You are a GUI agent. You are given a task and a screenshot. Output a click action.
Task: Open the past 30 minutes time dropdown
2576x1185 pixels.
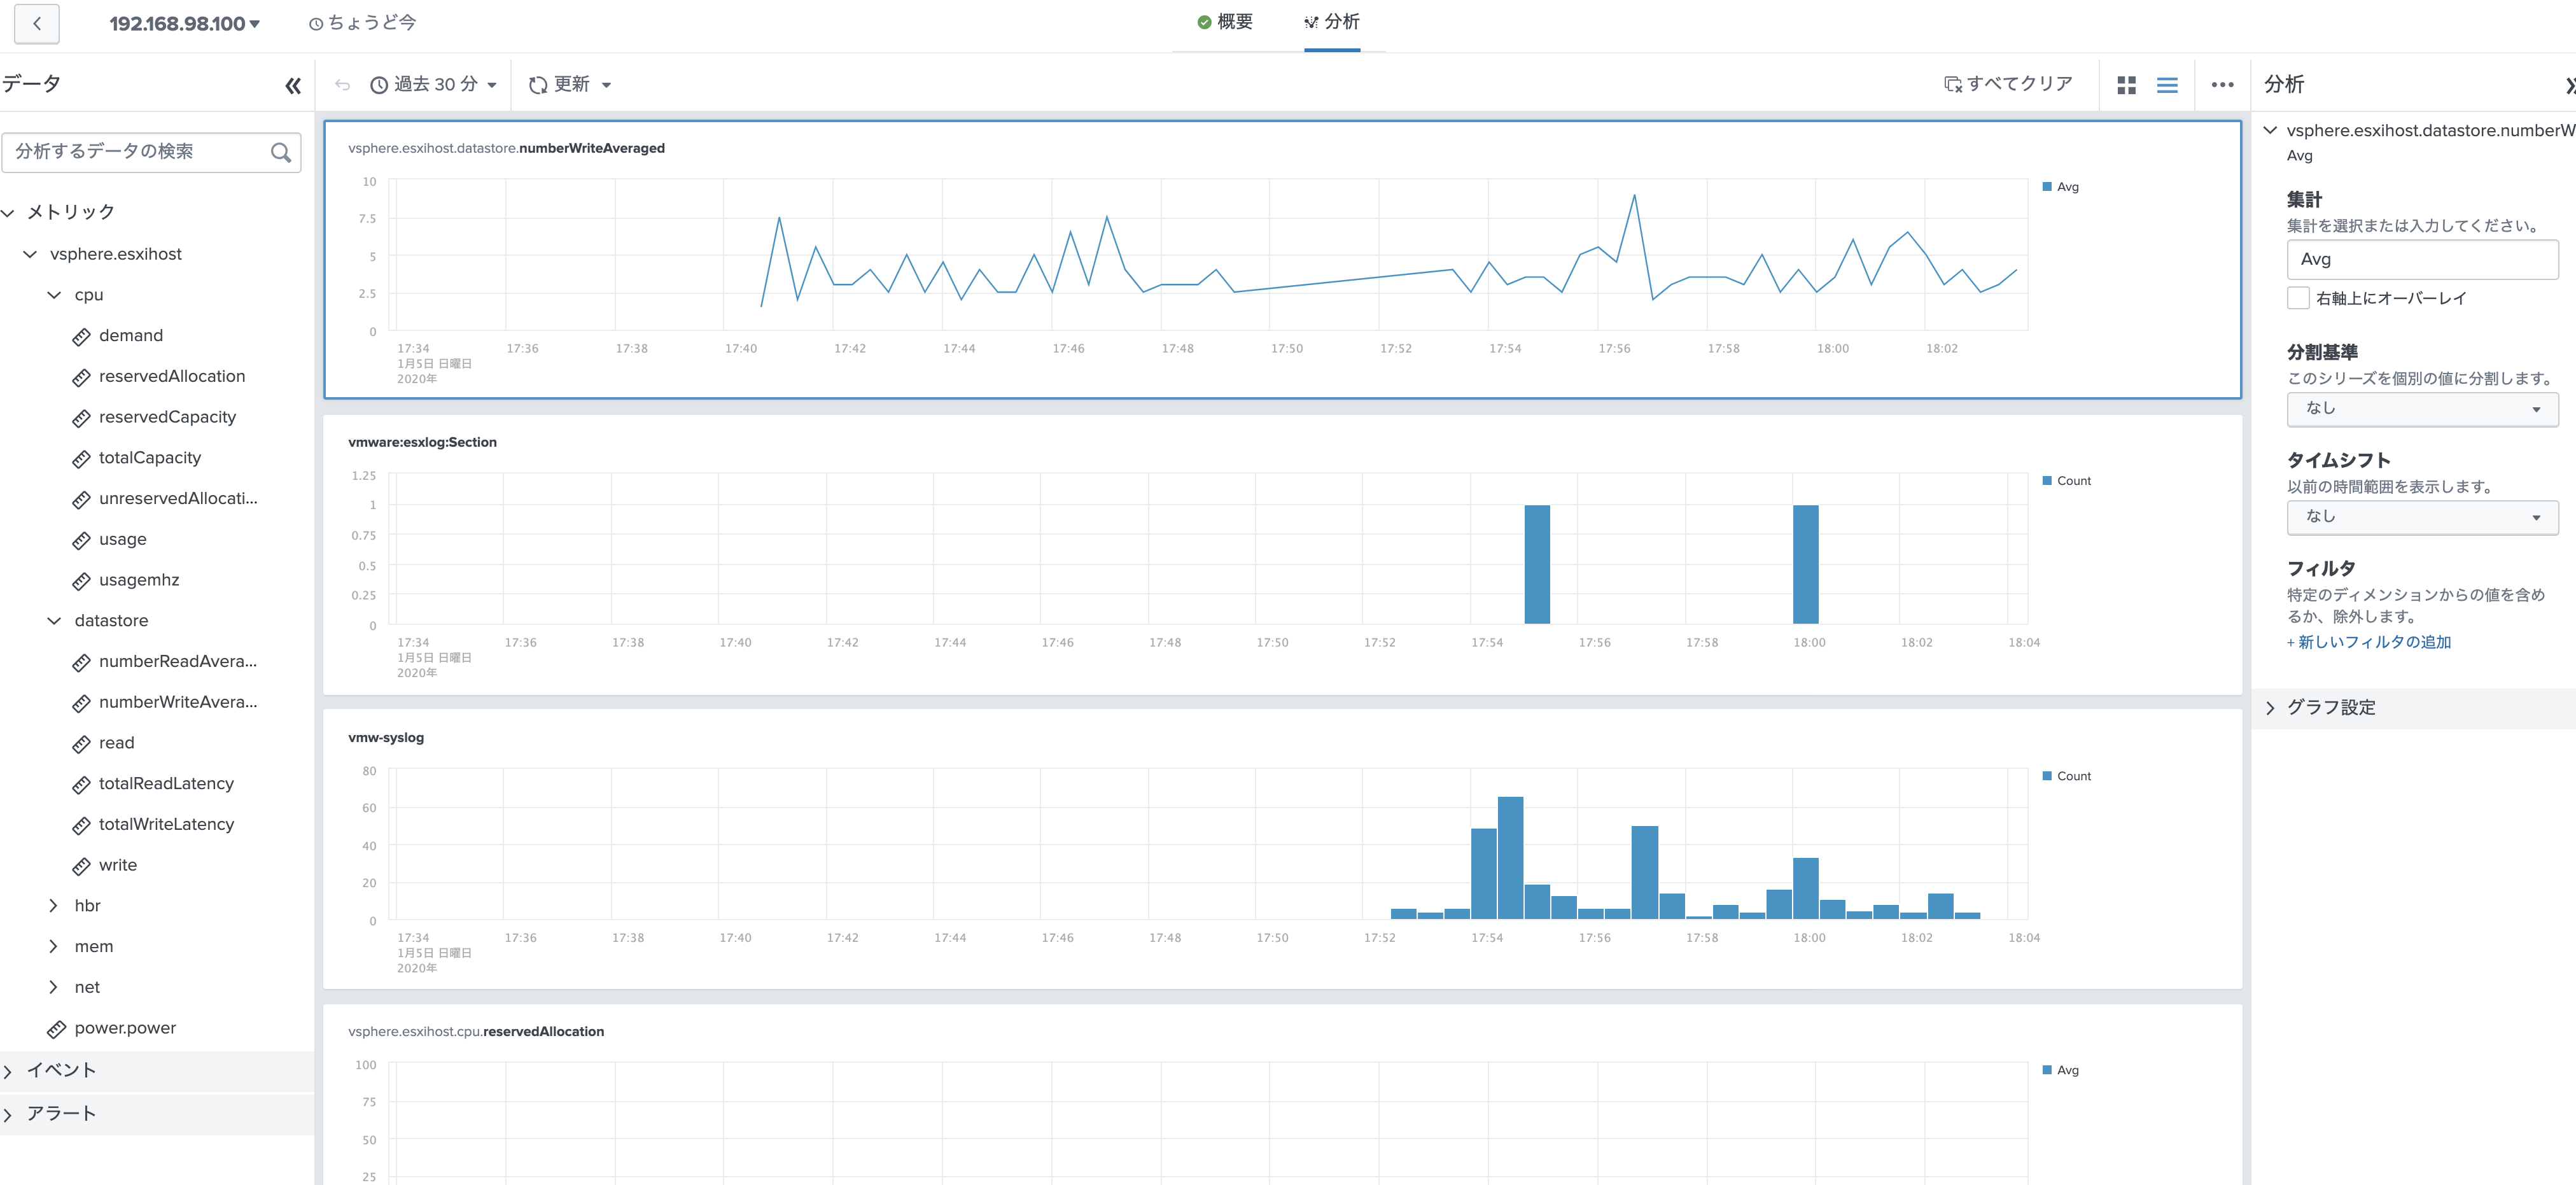point(434,85)
